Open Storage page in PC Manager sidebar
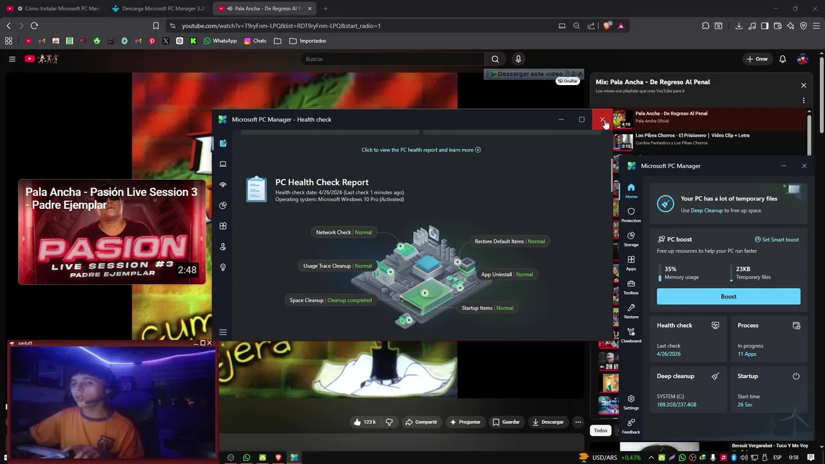The image size is (825, 464). point(631,239)
